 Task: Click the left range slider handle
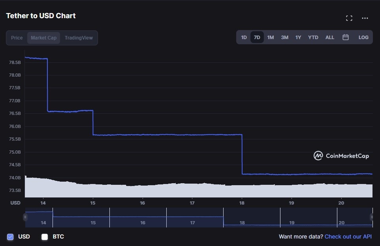(25, 217)
